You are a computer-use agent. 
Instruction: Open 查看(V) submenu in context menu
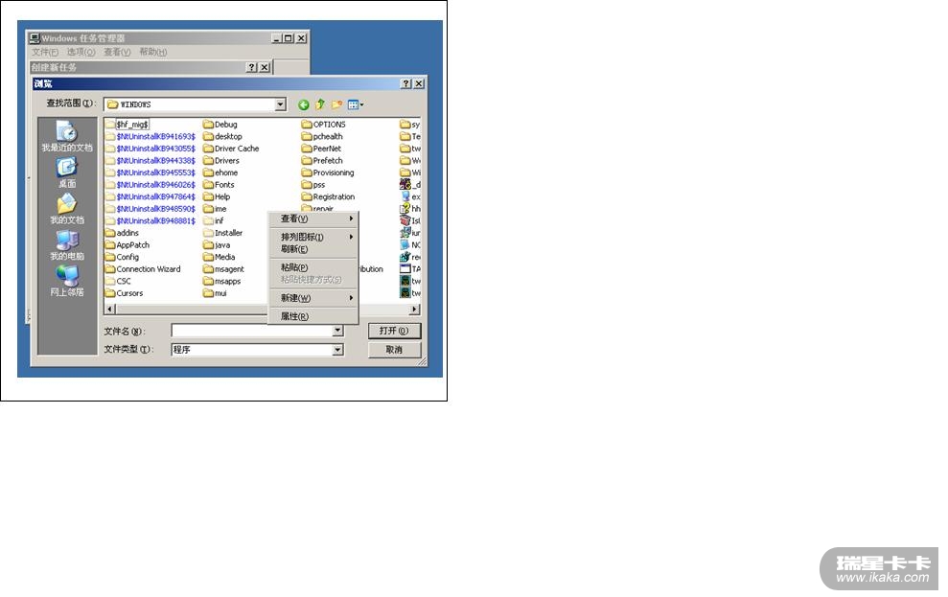313,218
